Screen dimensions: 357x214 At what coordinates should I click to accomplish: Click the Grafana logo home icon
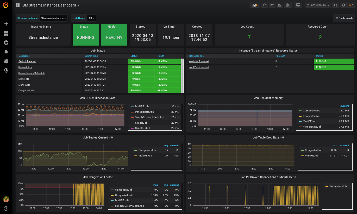click(6, 5)
